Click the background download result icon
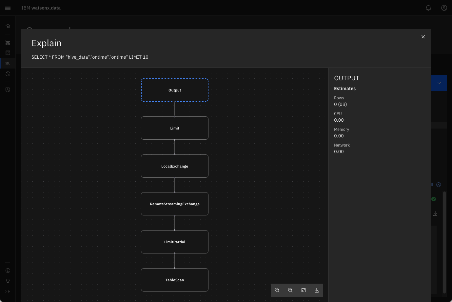Viewport: 452px width, 302px height. coord(435,213)
